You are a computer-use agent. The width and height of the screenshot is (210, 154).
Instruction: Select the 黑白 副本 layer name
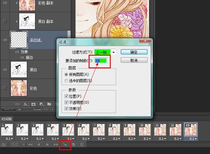(46, 21)
